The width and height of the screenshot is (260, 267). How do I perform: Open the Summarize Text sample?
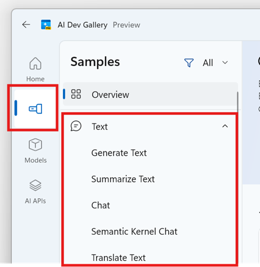coord(123,179)
